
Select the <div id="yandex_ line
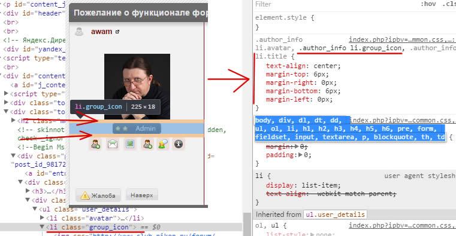tap(34, 49)
